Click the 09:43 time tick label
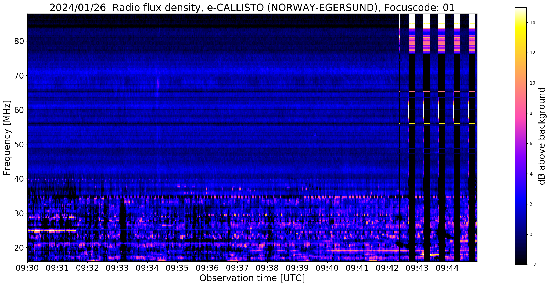The height and width of the screenshot is (286, 550). point(417,268)
